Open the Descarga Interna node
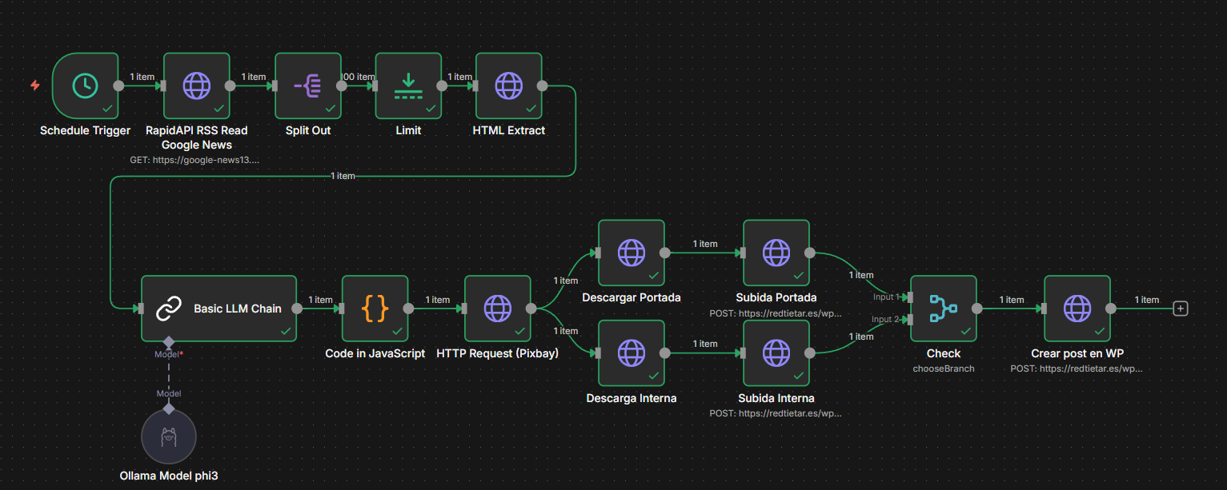This screenshot has height=490, width=1227. pyautogui.click(x=632, y=353)
